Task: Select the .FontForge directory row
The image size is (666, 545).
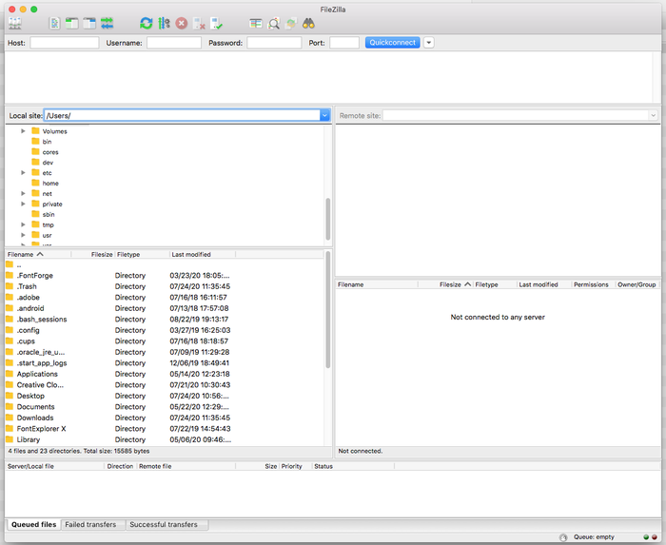Action: tap(164, 276)
